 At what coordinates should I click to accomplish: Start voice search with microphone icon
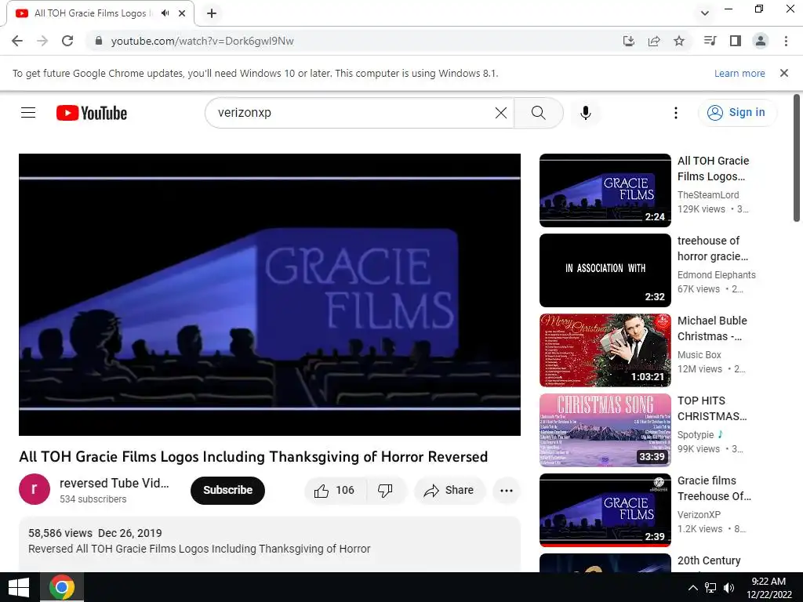pyautogui.click(x=585, y=113)
